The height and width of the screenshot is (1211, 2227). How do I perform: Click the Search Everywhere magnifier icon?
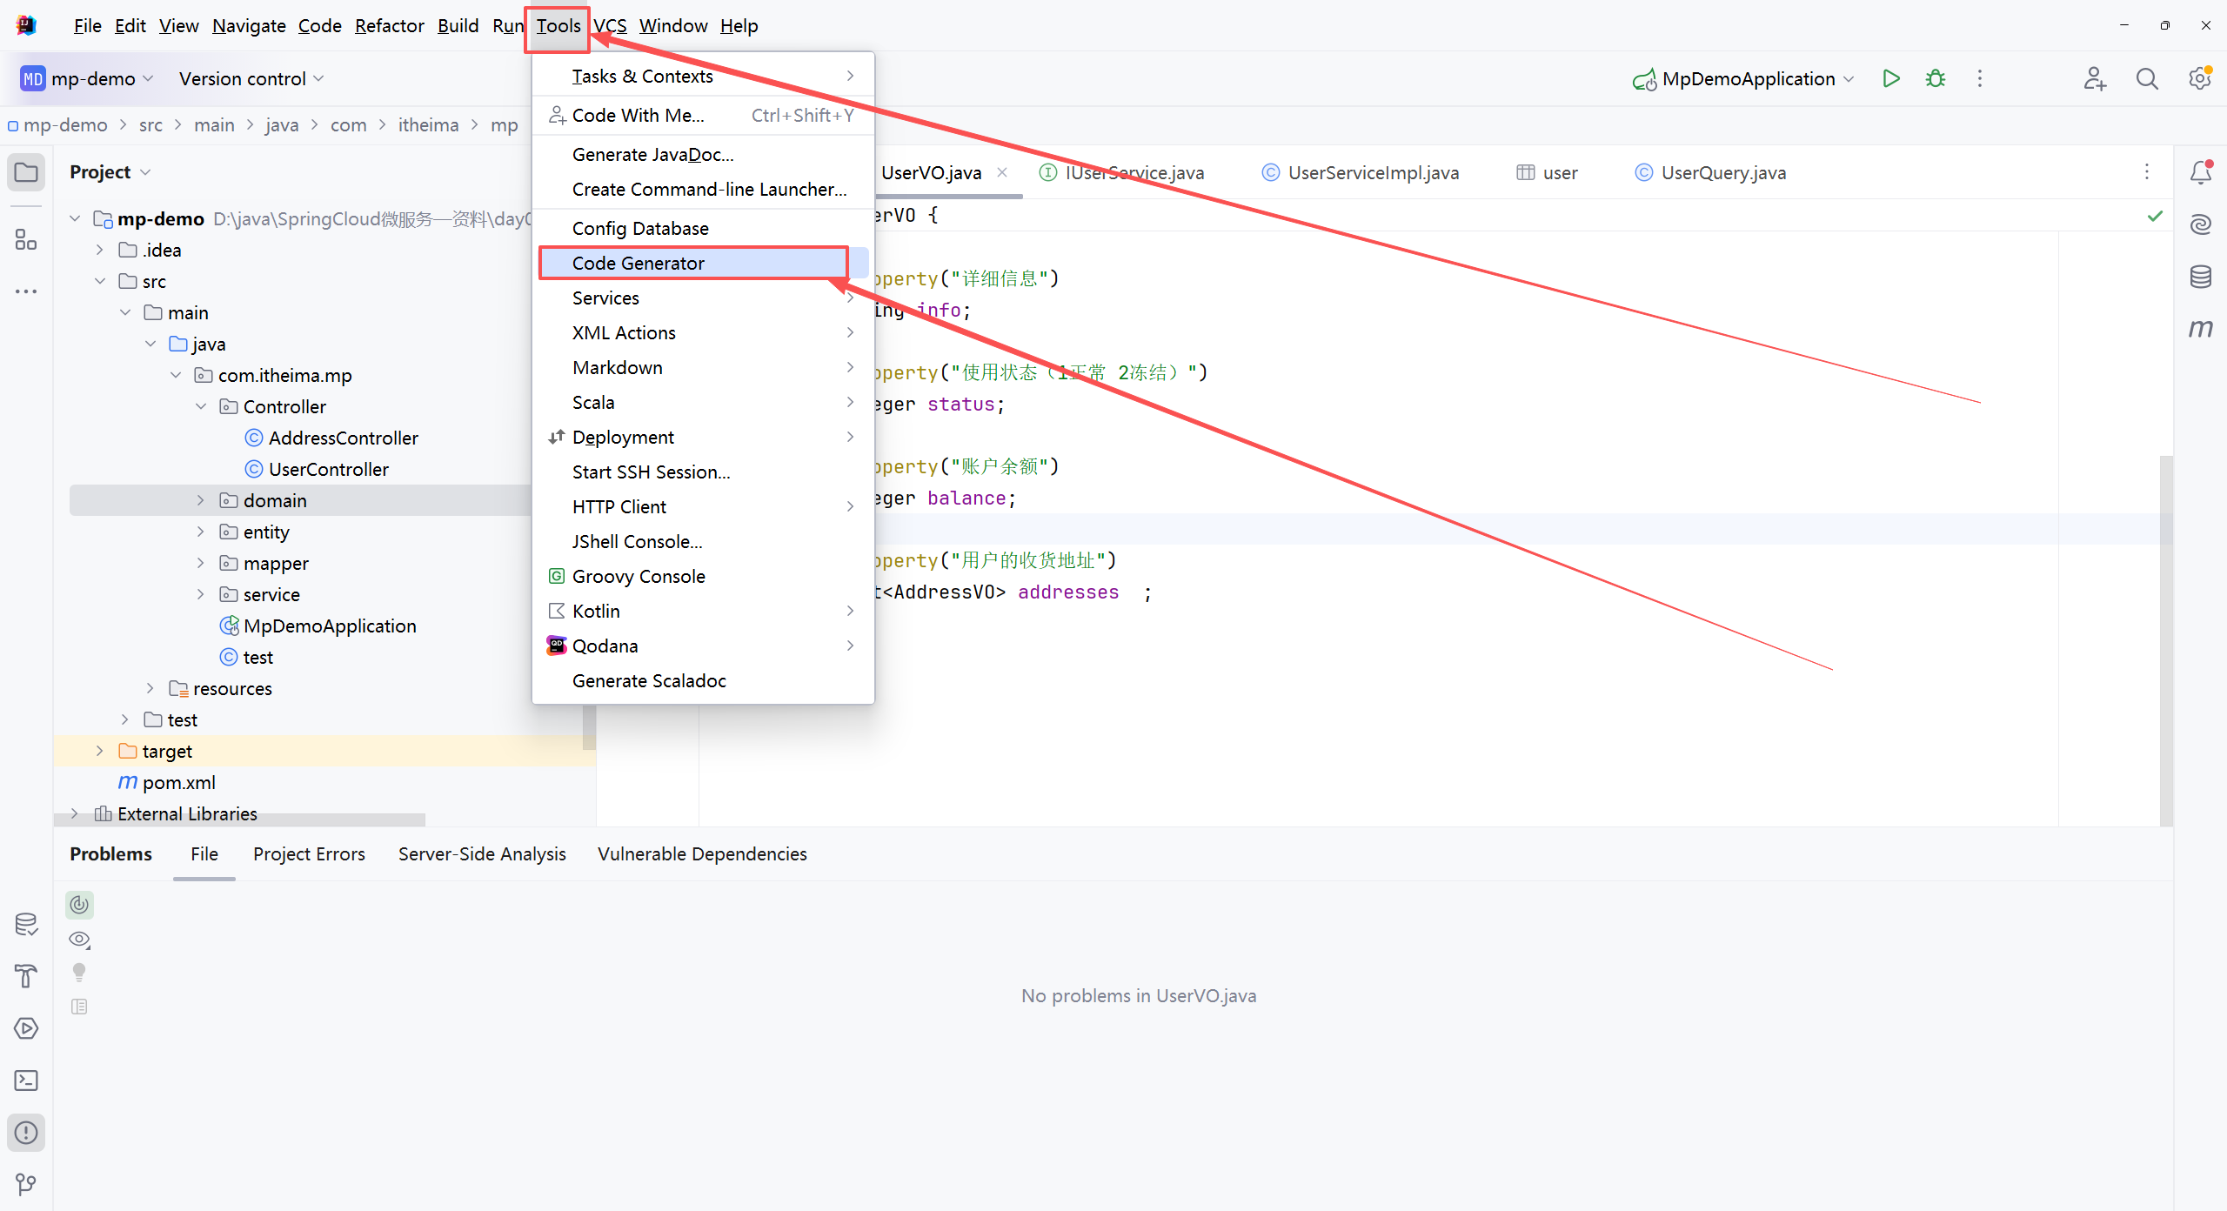[x=2147, y=78]
